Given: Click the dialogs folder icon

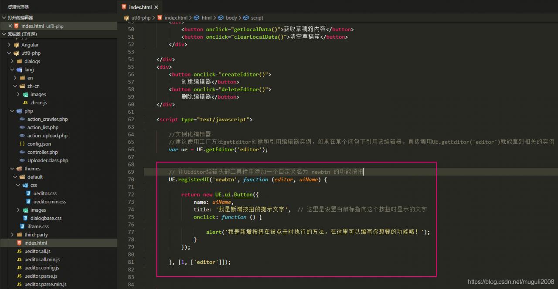Looking at the screenshot, I should tap(20, 61).
